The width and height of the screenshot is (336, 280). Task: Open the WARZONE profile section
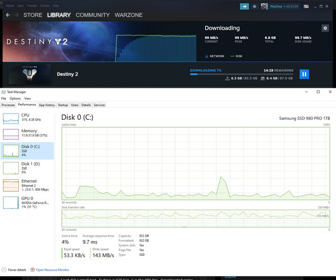tap(129, 15)
